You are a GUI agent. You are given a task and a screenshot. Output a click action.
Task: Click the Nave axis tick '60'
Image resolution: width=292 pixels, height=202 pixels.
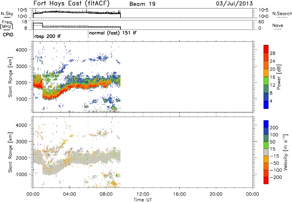(x=261, y=22)
